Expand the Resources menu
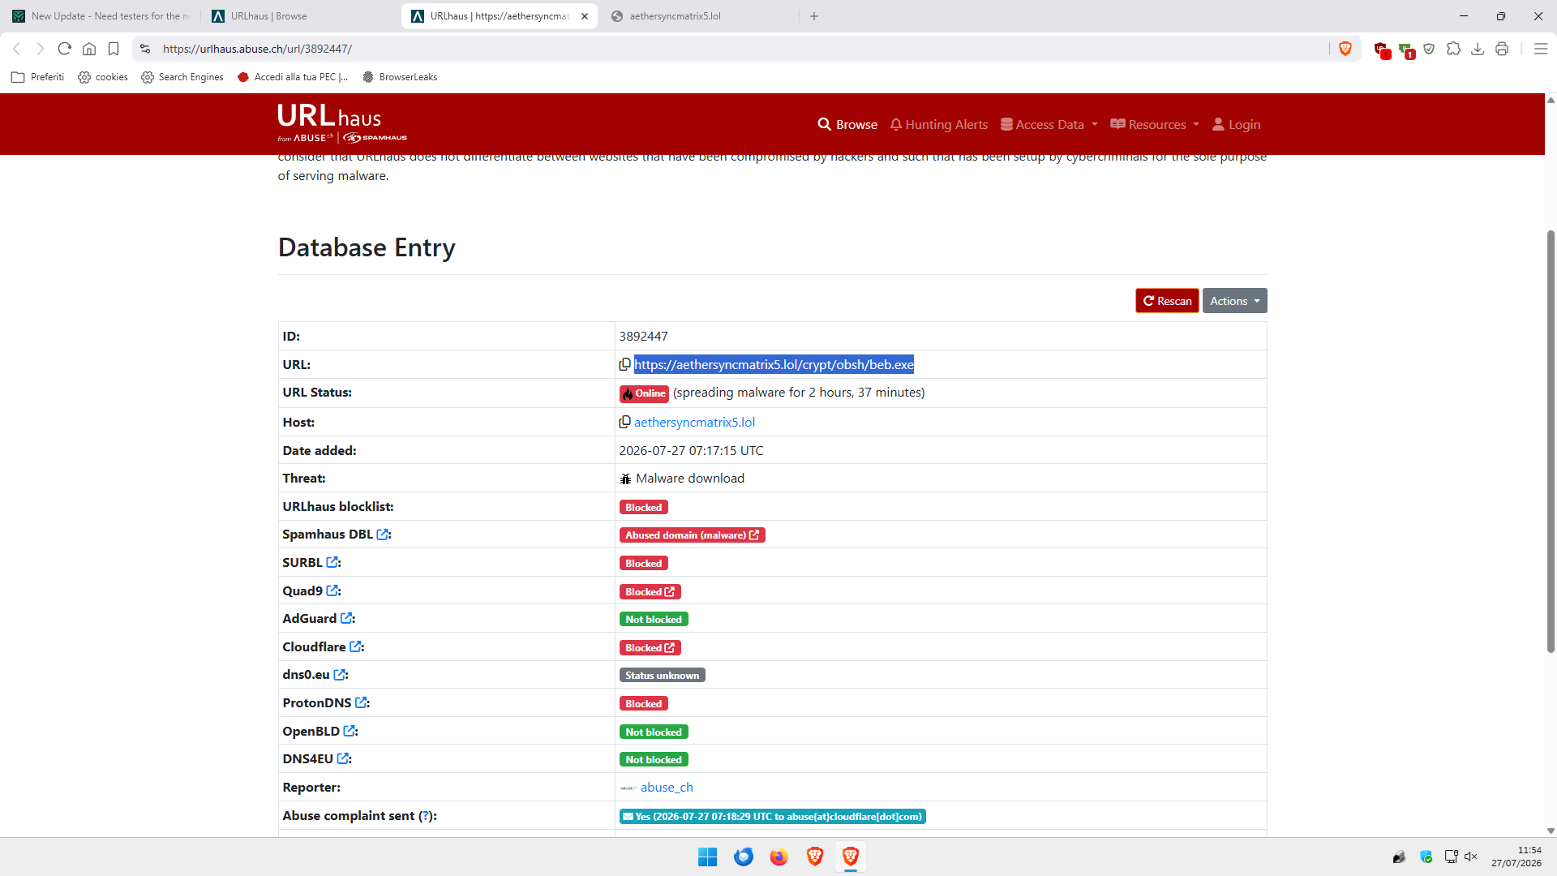This screenshot has width=1557, height=876. coord(1154,124)
